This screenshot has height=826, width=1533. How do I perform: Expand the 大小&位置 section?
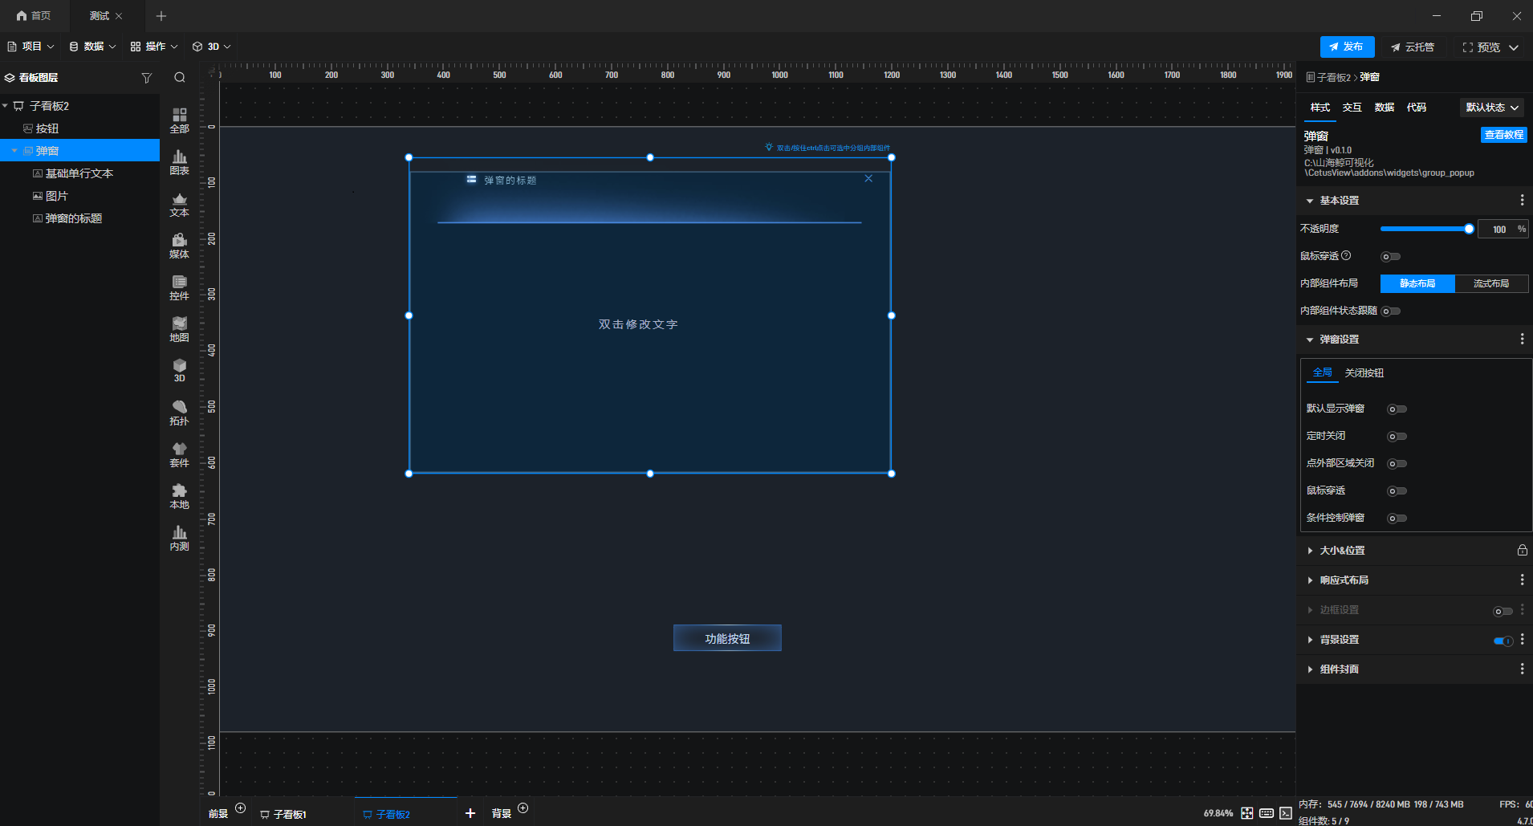[x=1342, y=551]
